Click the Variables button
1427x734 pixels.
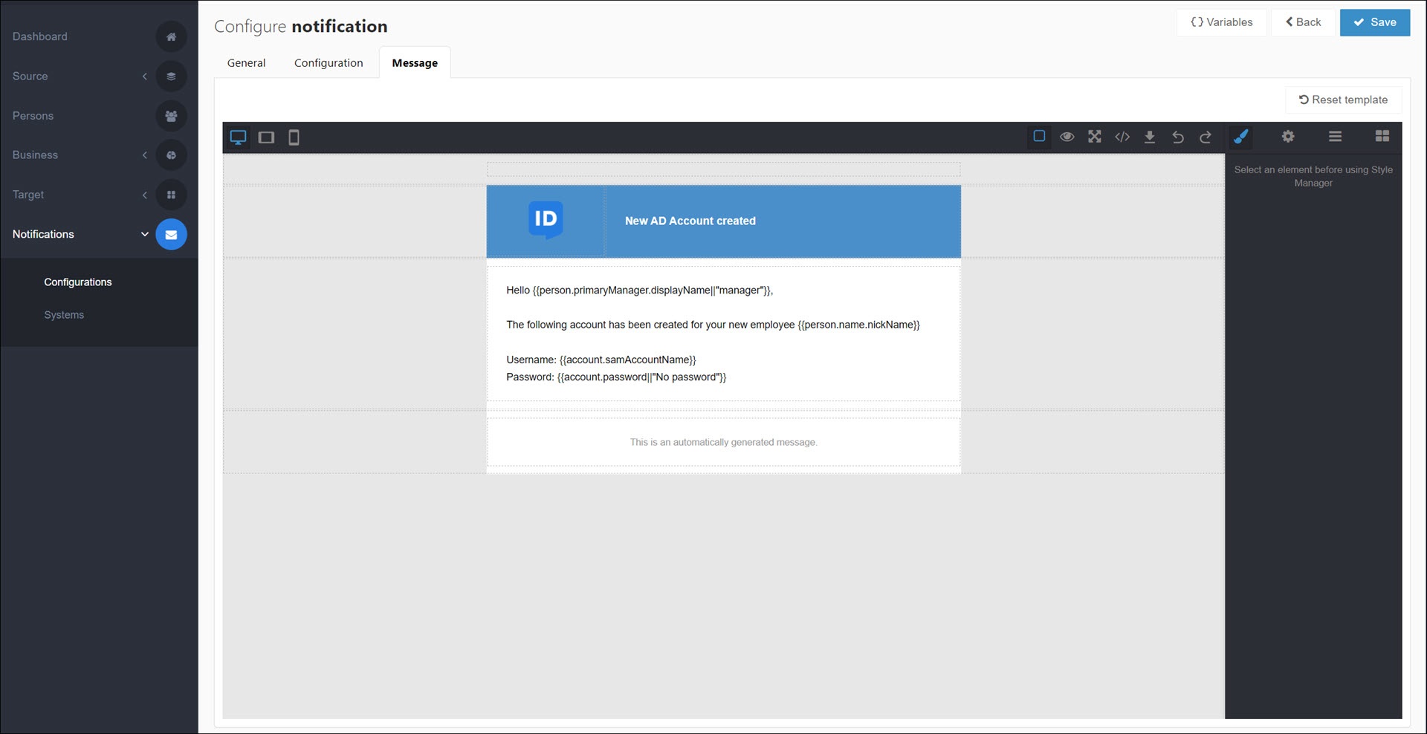1222,22
